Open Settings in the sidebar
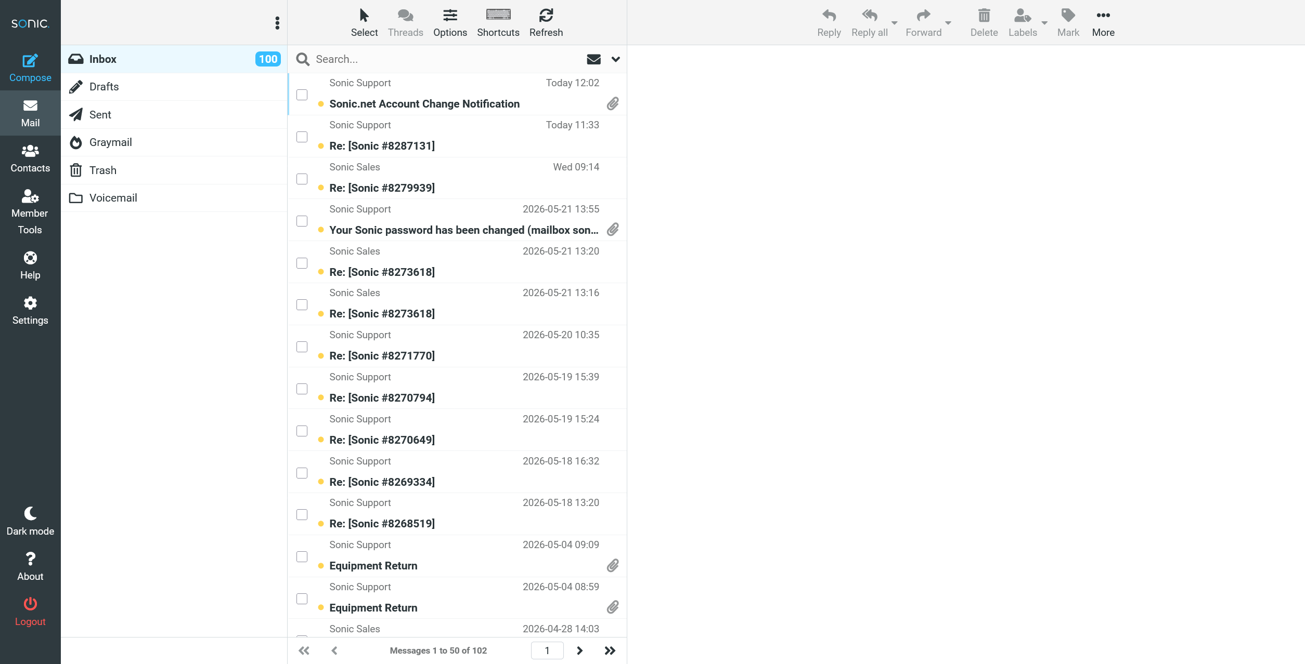1305x664 pixels. (30, 311)
